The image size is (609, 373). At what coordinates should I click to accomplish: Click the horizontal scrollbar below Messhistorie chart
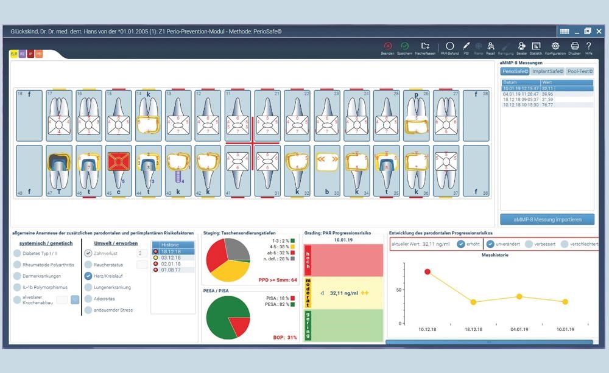click(x=488, y=342)
